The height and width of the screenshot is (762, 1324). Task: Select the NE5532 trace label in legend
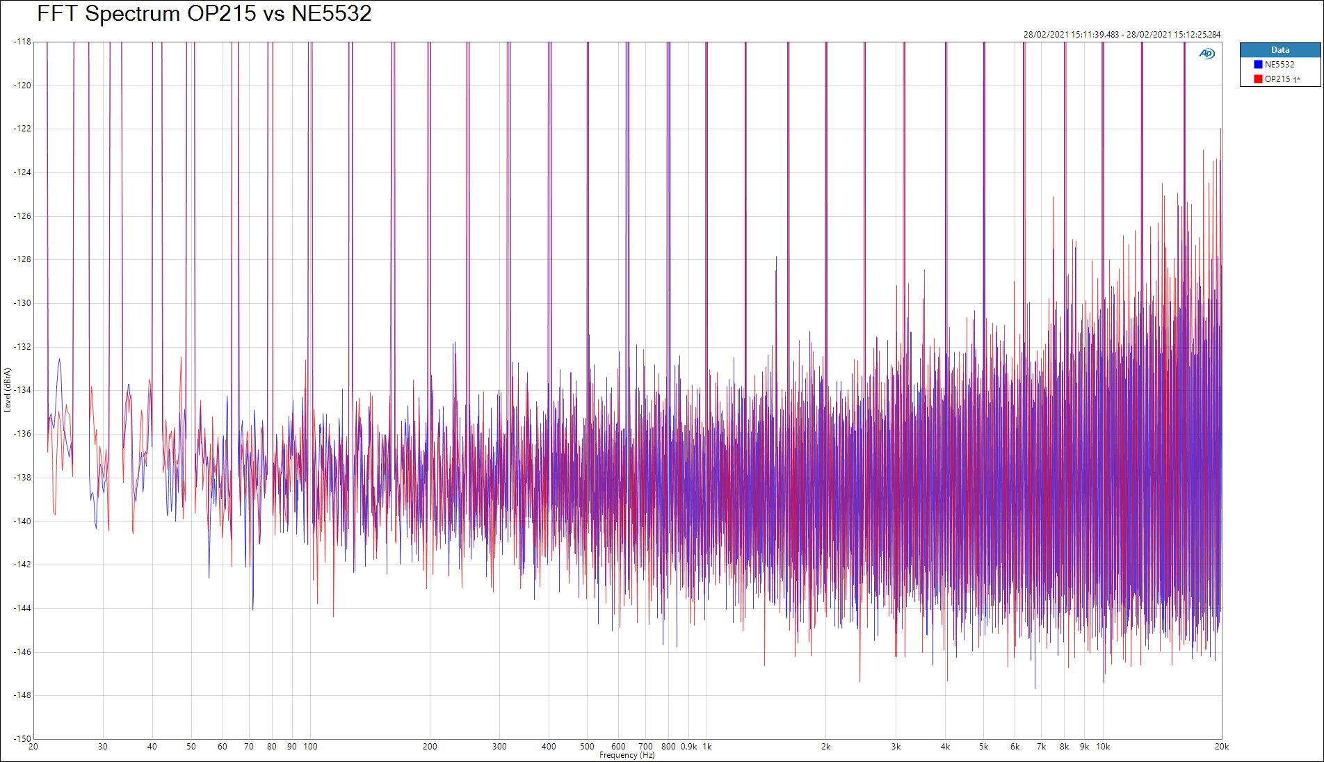tap(1279, 65)
